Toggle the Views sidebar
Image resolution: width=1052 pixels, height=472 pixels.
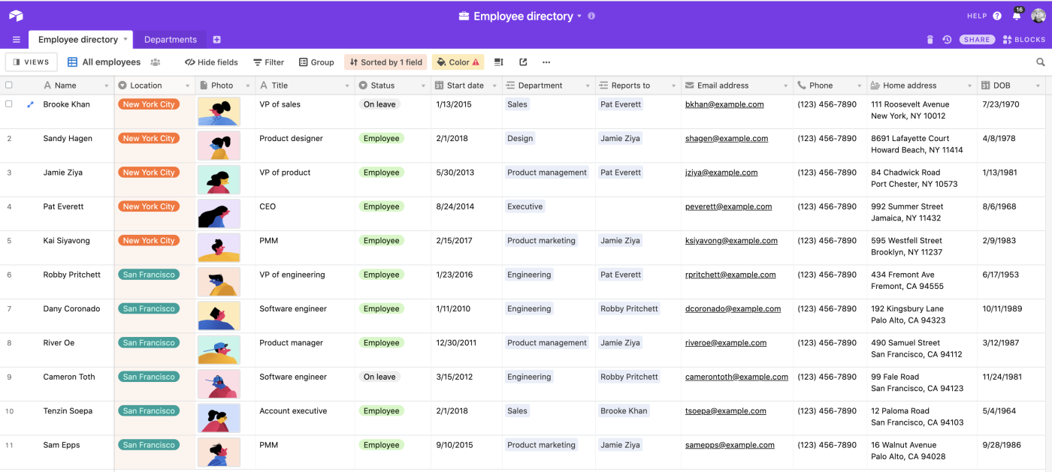31,62
